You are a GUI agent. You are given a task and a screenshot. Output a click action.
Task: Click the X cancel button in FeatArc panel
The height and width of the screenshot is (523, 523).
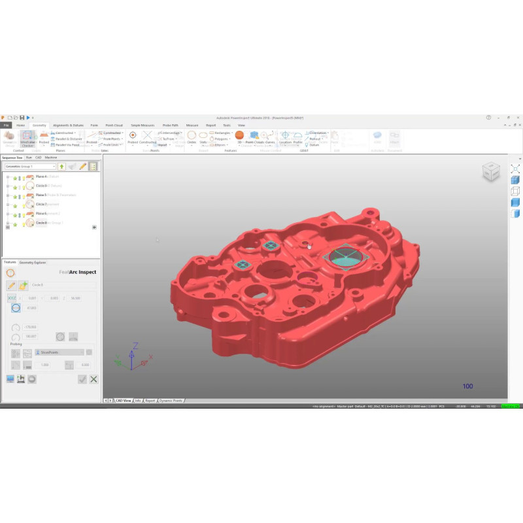coord(93,379)
